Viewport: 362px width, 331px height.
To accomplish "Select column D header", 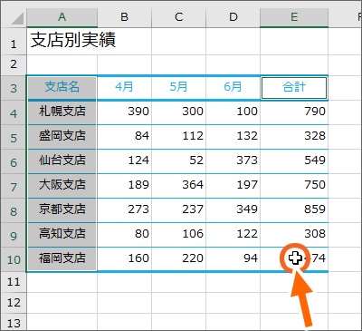I will 233,17.
